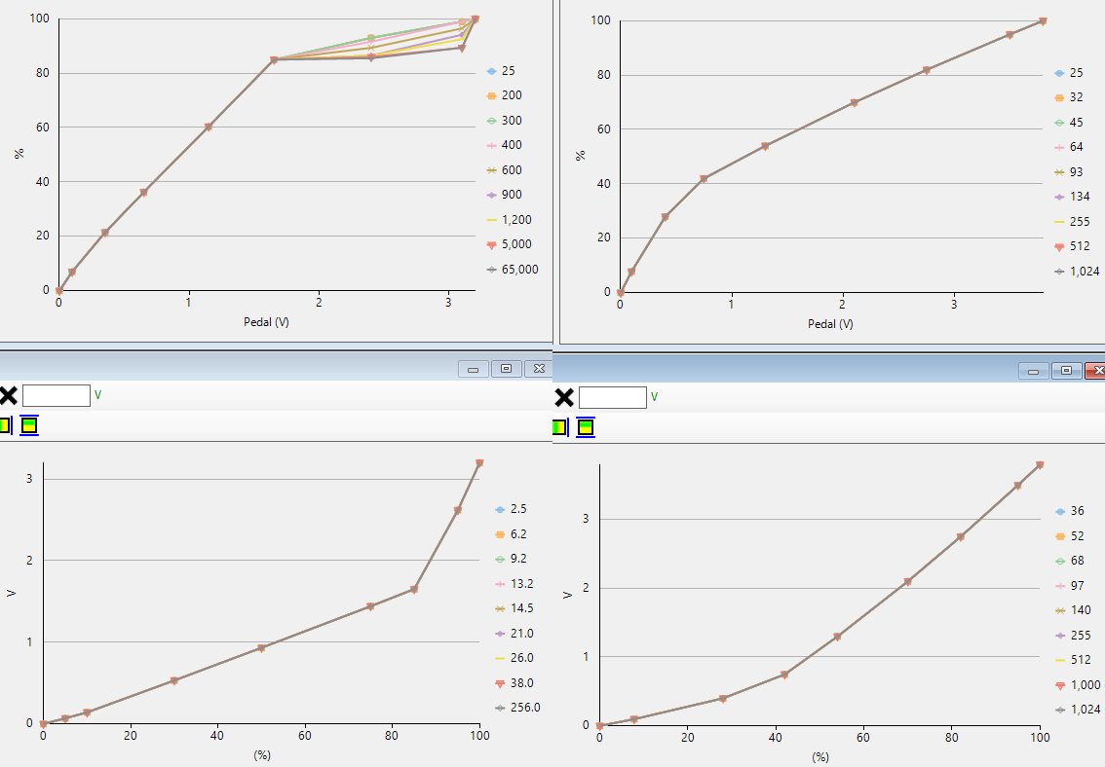Viewport: 1105px width, 767px height.
Task: Click the 13.2 legend entry
Action: click(x=514, y=584)
